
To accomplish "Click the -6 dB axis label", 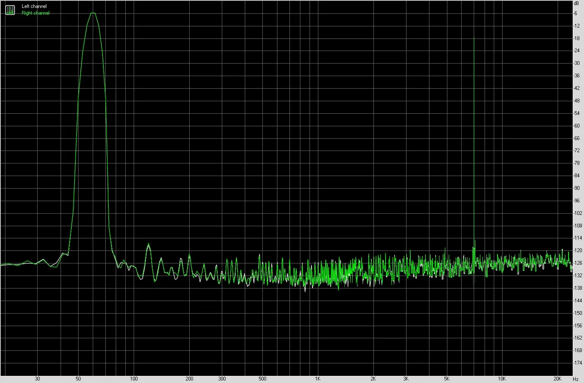I will tap(576, 13).
